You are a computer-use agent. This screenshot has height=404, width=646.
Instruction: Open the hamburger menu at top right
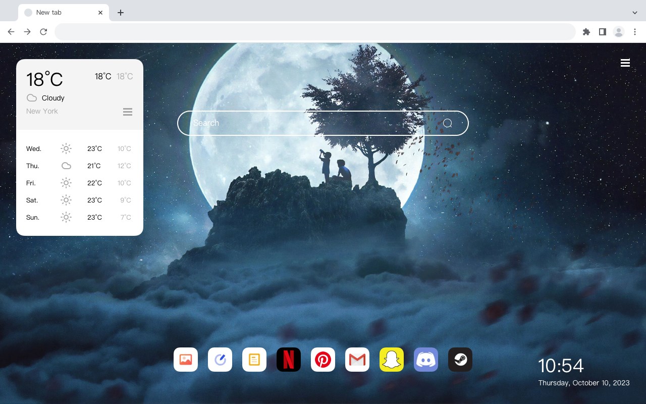(x=625, y=63)
